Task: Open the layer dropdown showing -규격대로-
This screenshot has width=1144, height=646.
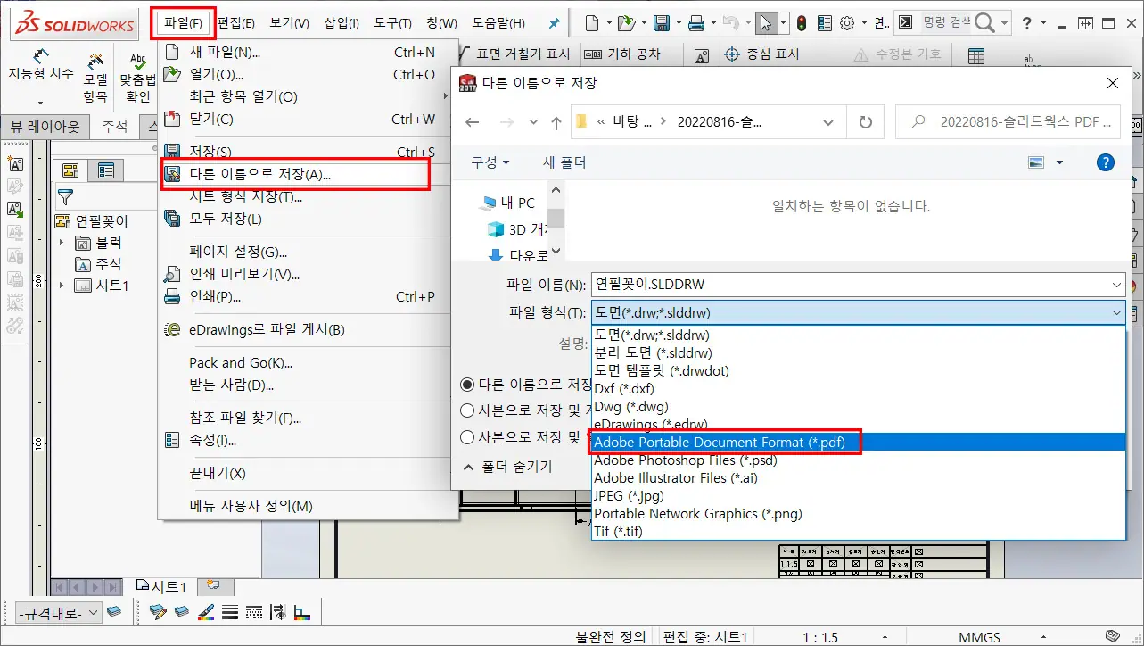Action: tap(58, 613)
